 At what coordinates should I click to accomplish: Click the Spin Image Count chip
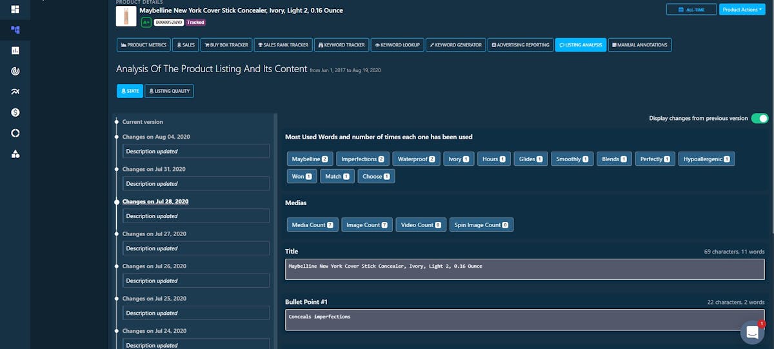tap(482, 225)
